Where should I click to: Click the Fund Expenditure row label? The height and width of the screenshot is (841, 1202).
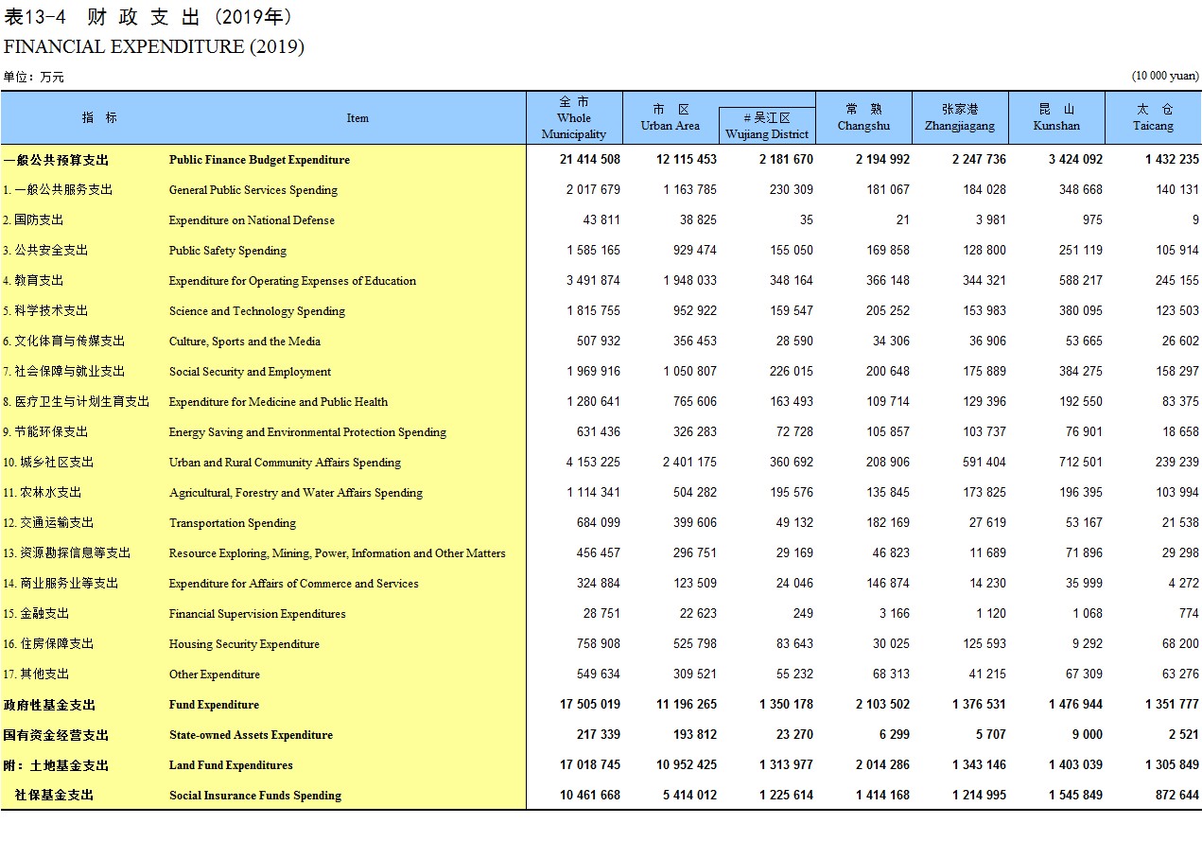click(x=214, y=705)
